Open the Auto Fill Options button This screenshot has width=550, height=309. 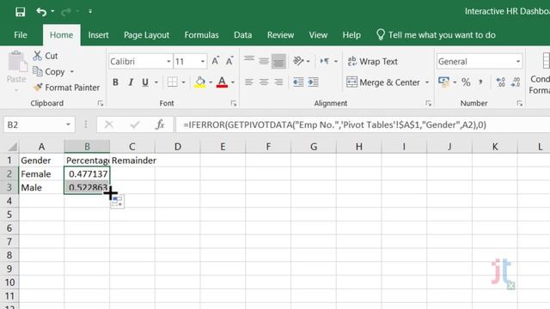point(117,202)
